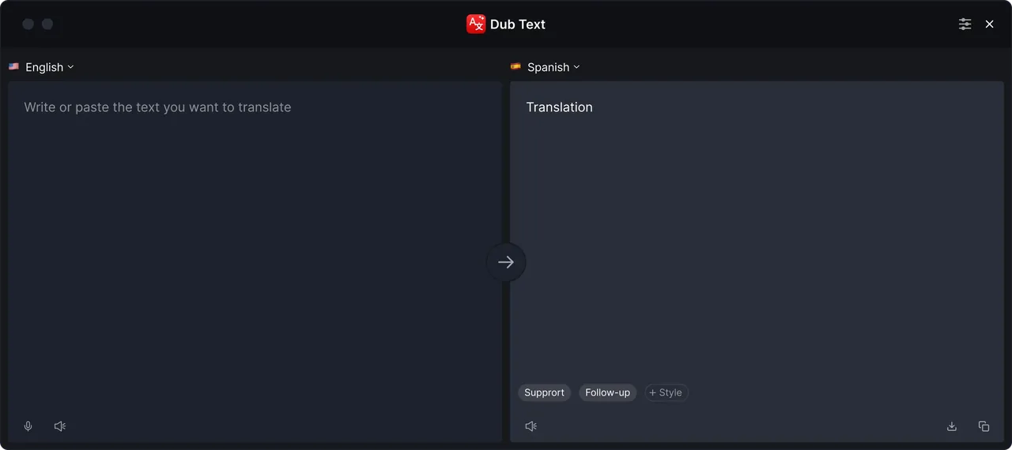
Task: Download the translation using the download icon
Action: pyautogui.click(x=952, y=426)
